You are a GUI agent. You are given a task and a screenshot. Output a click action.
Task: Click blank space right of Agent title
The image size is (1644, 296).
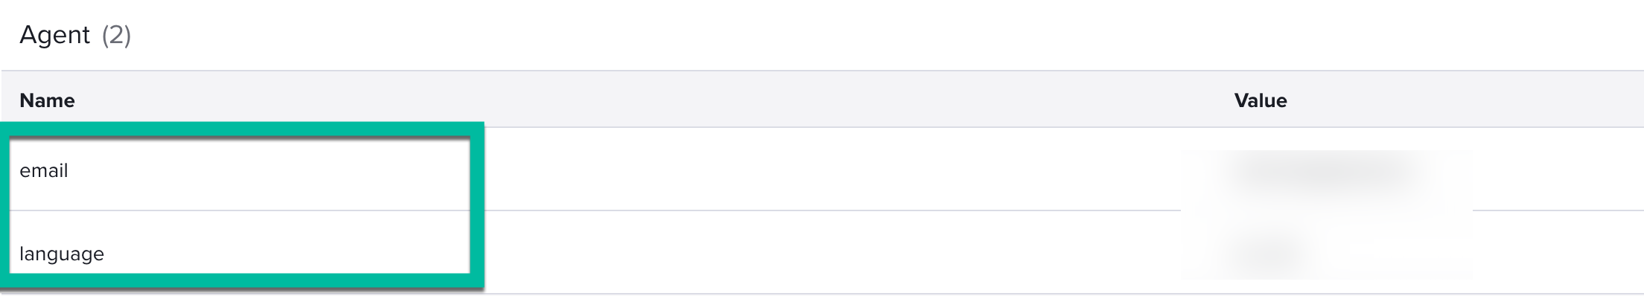point(886,35)
